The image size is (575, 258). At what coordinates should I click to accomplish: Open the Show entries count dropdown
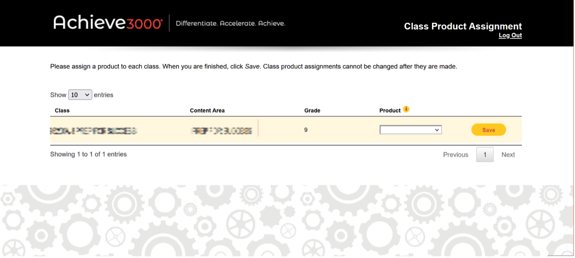[80, 95]
